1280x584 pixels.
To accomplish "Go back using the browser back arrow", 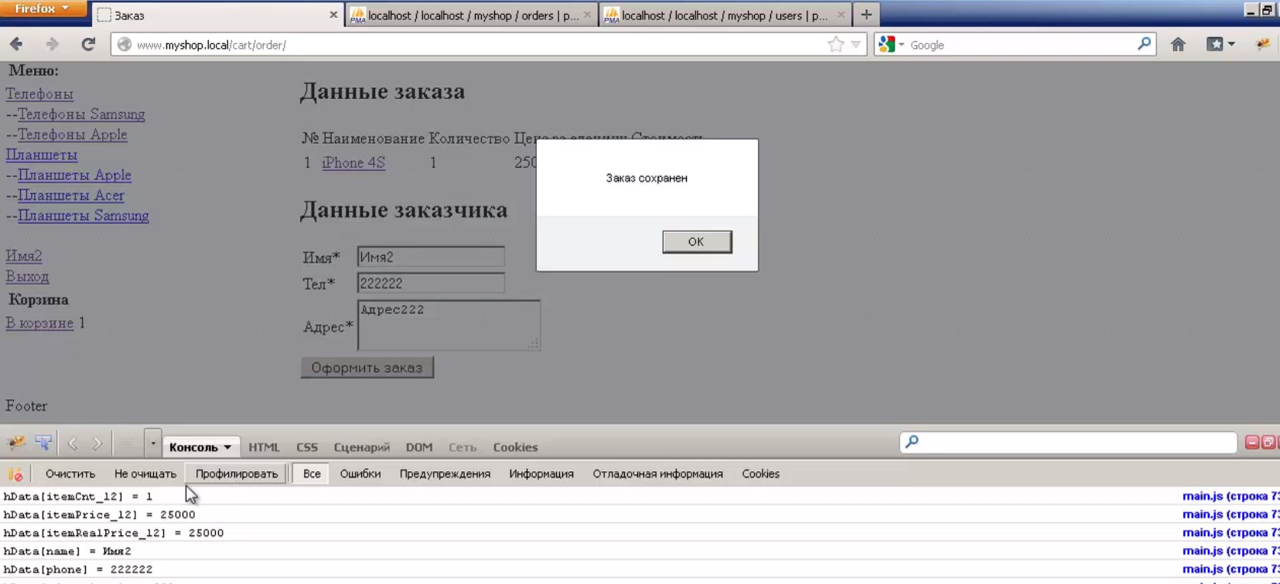I will point(17,45).
